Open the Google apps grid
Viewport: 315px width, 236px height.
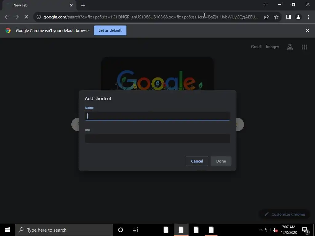304,47
